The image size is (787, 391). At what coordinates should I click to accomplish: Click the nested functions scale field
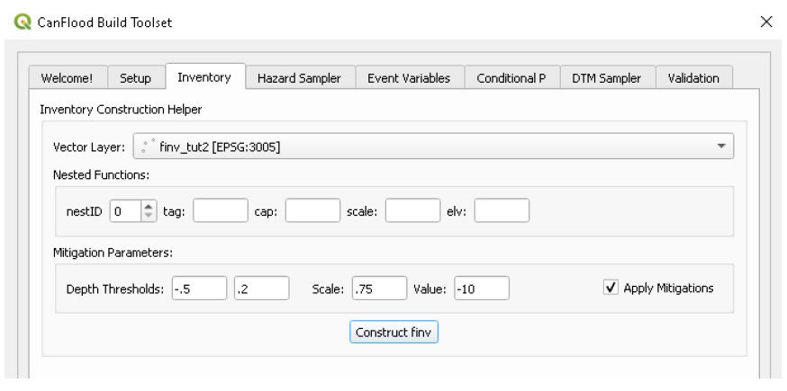(x=413, y=210)
